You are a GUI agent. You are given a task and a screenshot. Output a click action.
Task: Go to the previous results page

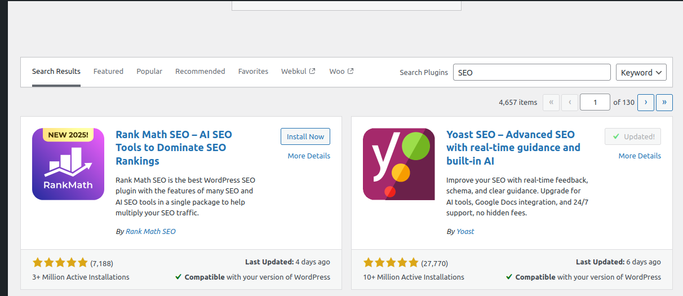[x=570, y=102]
